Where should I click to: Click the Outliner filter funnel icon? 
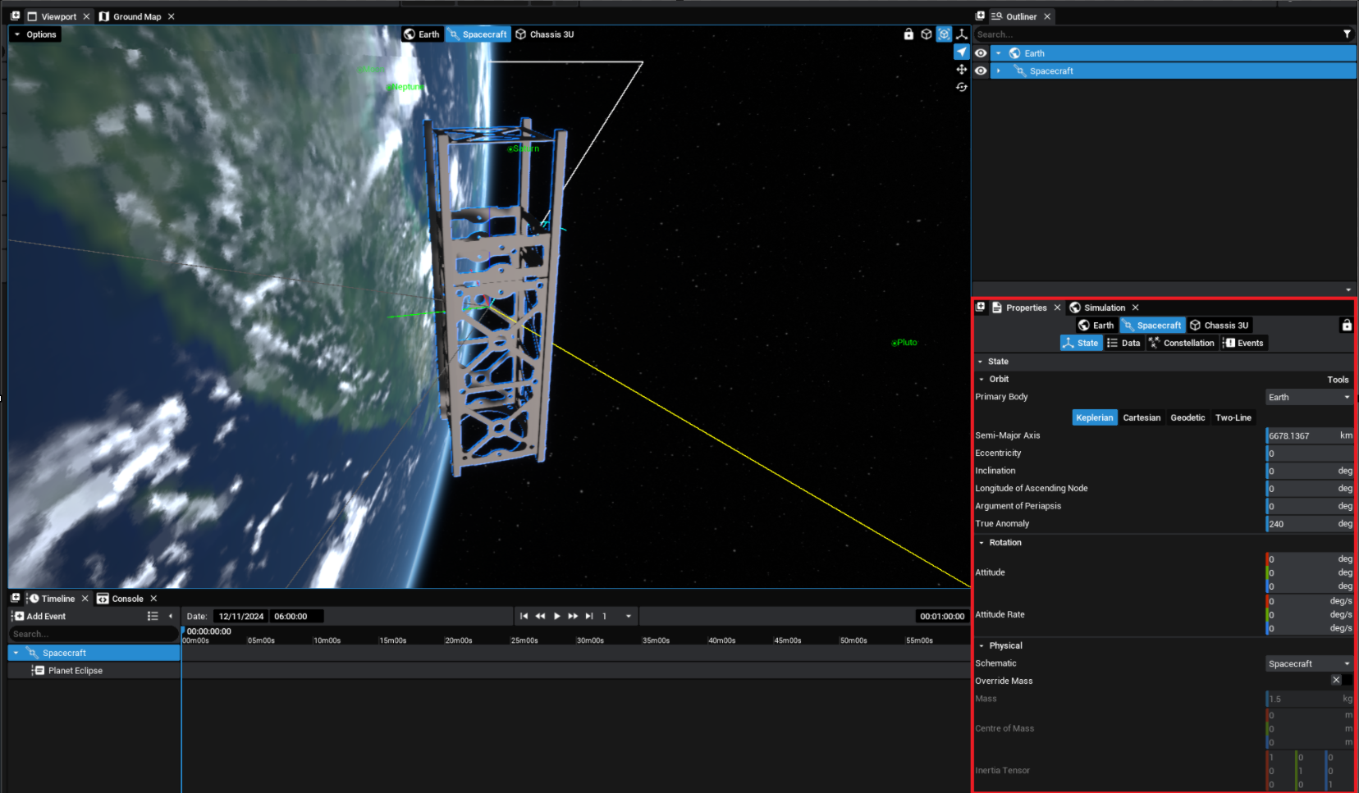[x=1347, y=34]
